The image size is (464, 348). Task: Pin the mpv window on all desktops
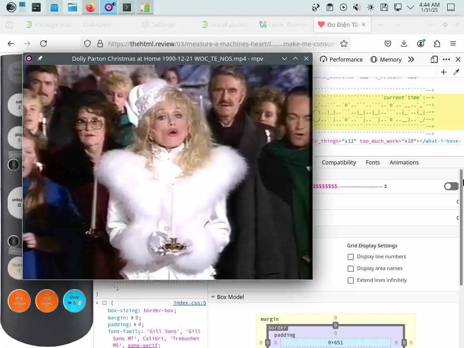pos(40,58)
